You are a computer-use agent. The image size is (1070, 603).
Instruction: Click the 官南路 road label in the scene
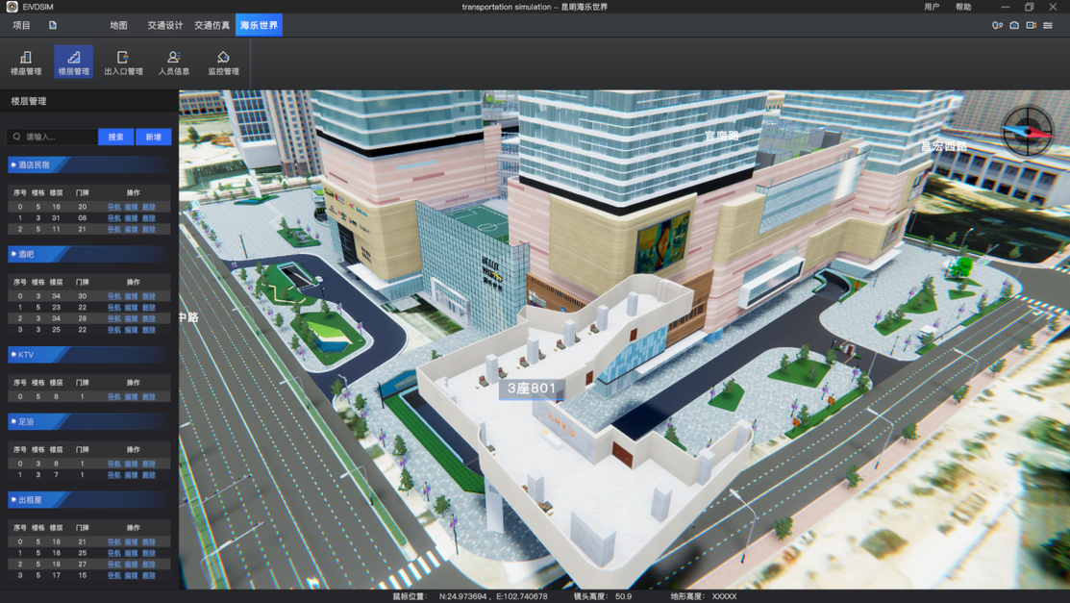721,136
